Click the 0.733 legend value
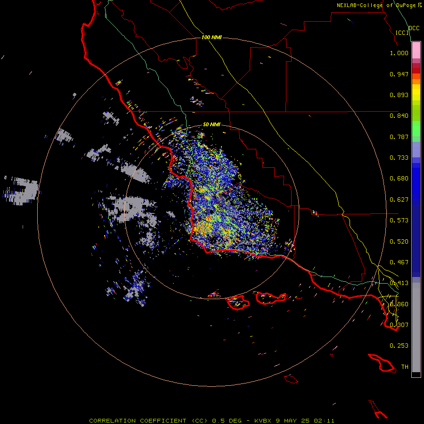 click(x=399, y=158)
